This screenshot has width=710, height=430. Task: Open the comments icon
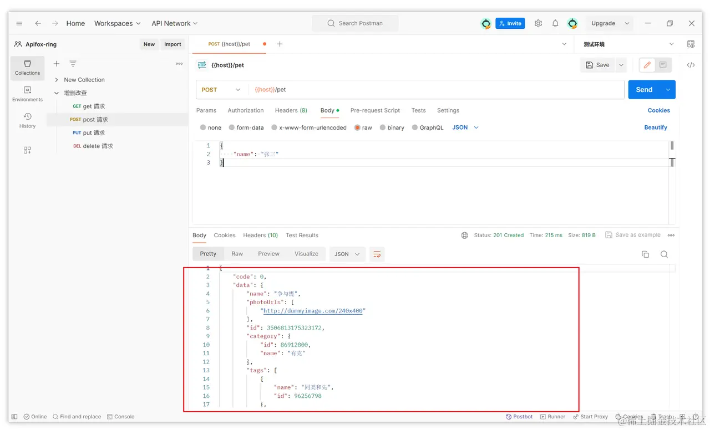pos(663,65)
